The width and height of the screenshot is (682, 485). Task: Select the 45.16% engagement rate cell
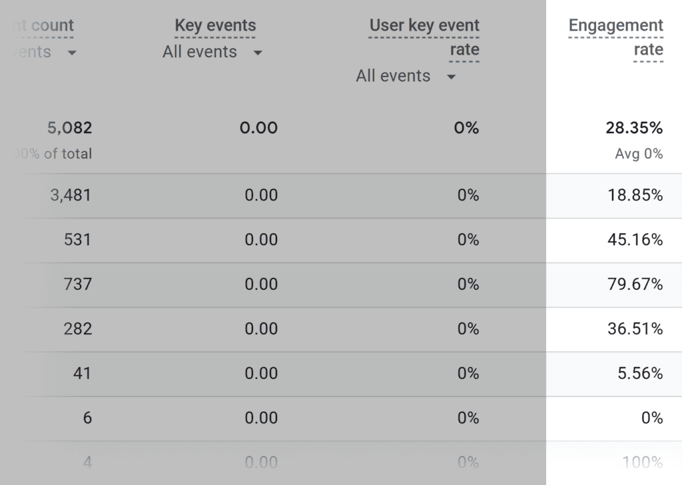coord(635,241)
